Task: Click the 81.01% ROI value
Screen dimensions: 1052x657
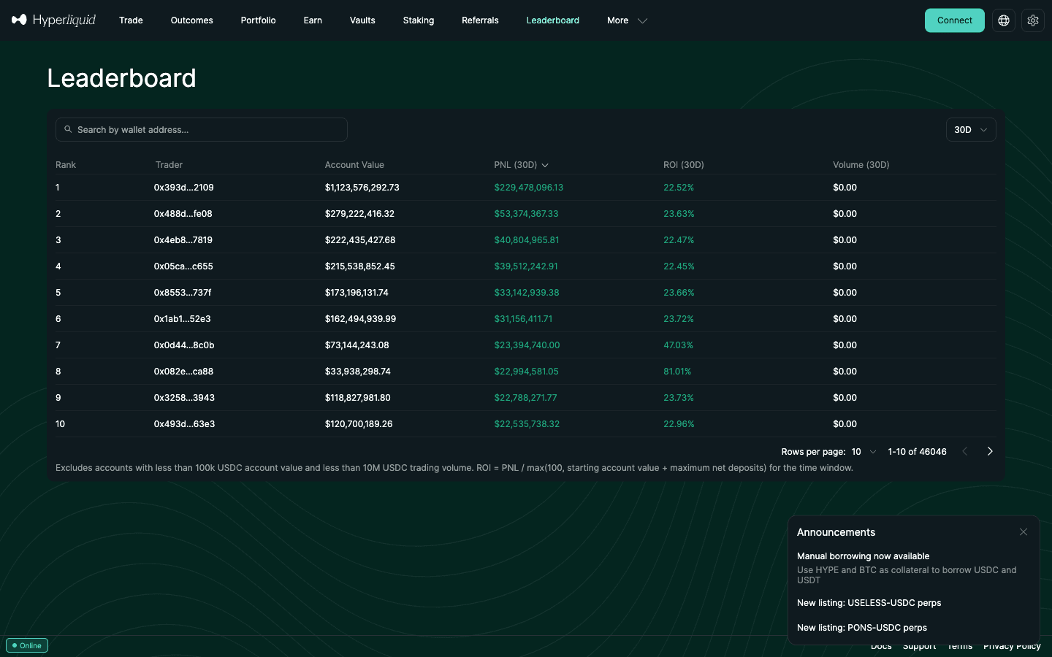Action: pos(677,372)
